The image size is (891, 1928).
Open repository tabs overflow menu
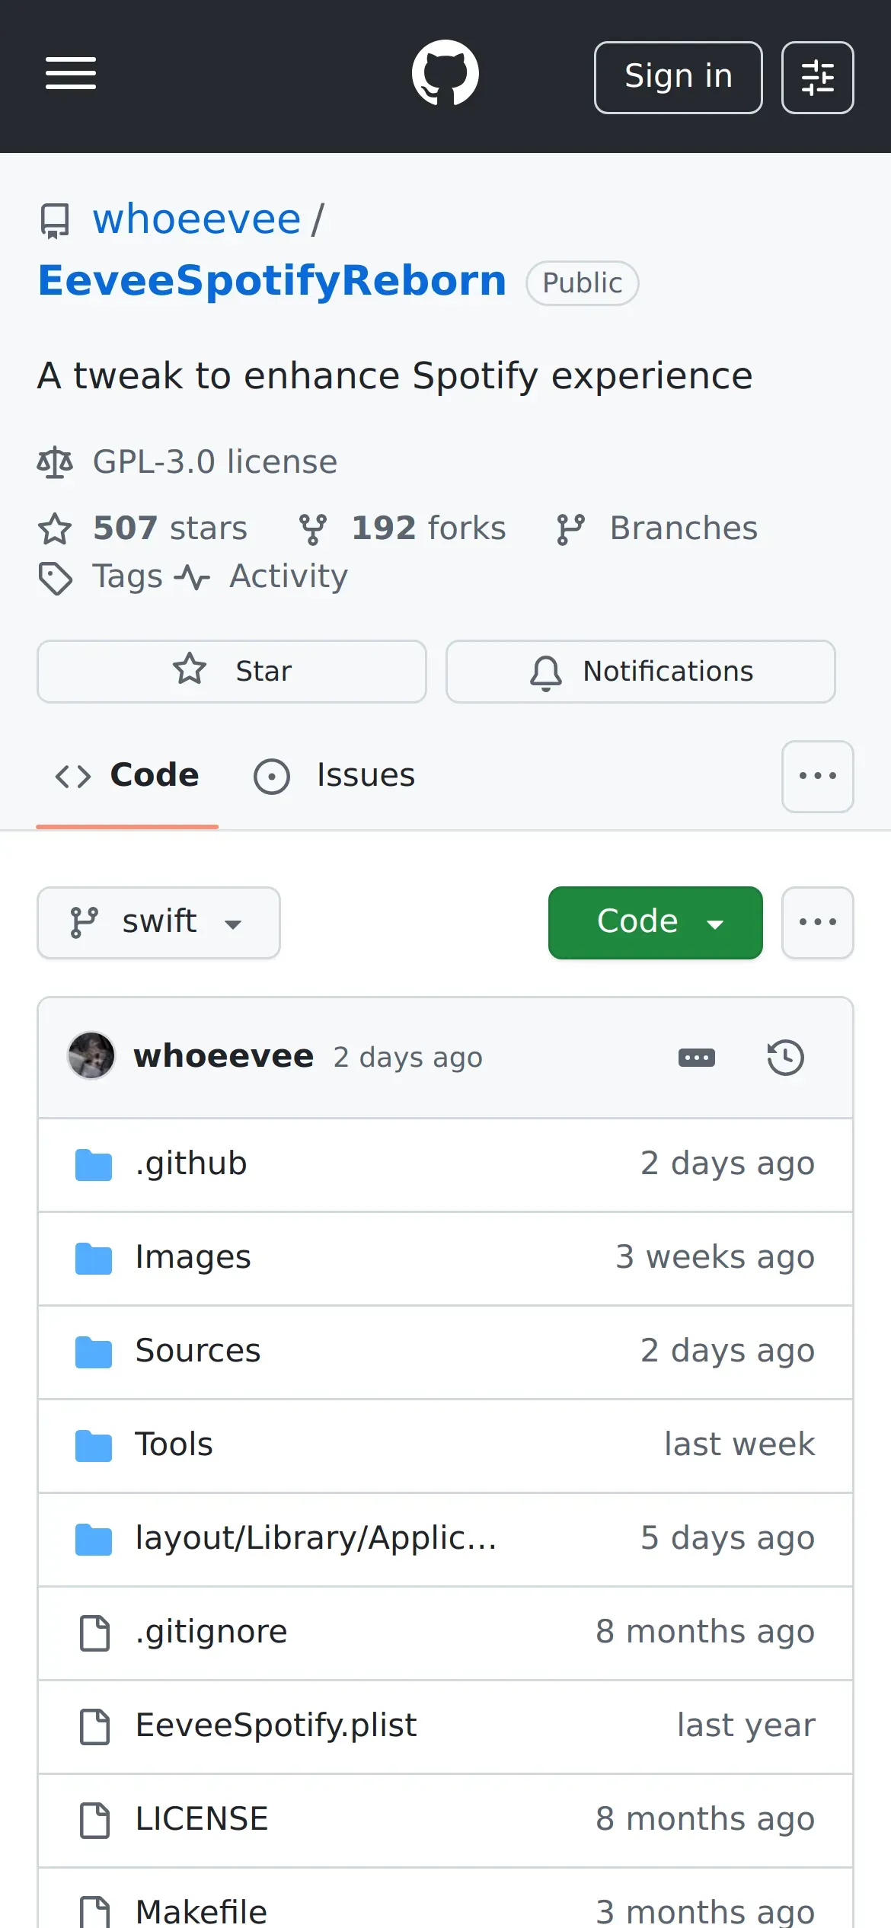point(817,776)
